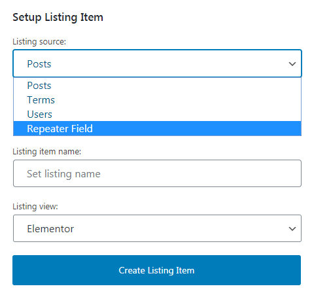Open the Listing view dropdown showing Elementor
The height and width of the screenshot is (297, 312).
157,228
